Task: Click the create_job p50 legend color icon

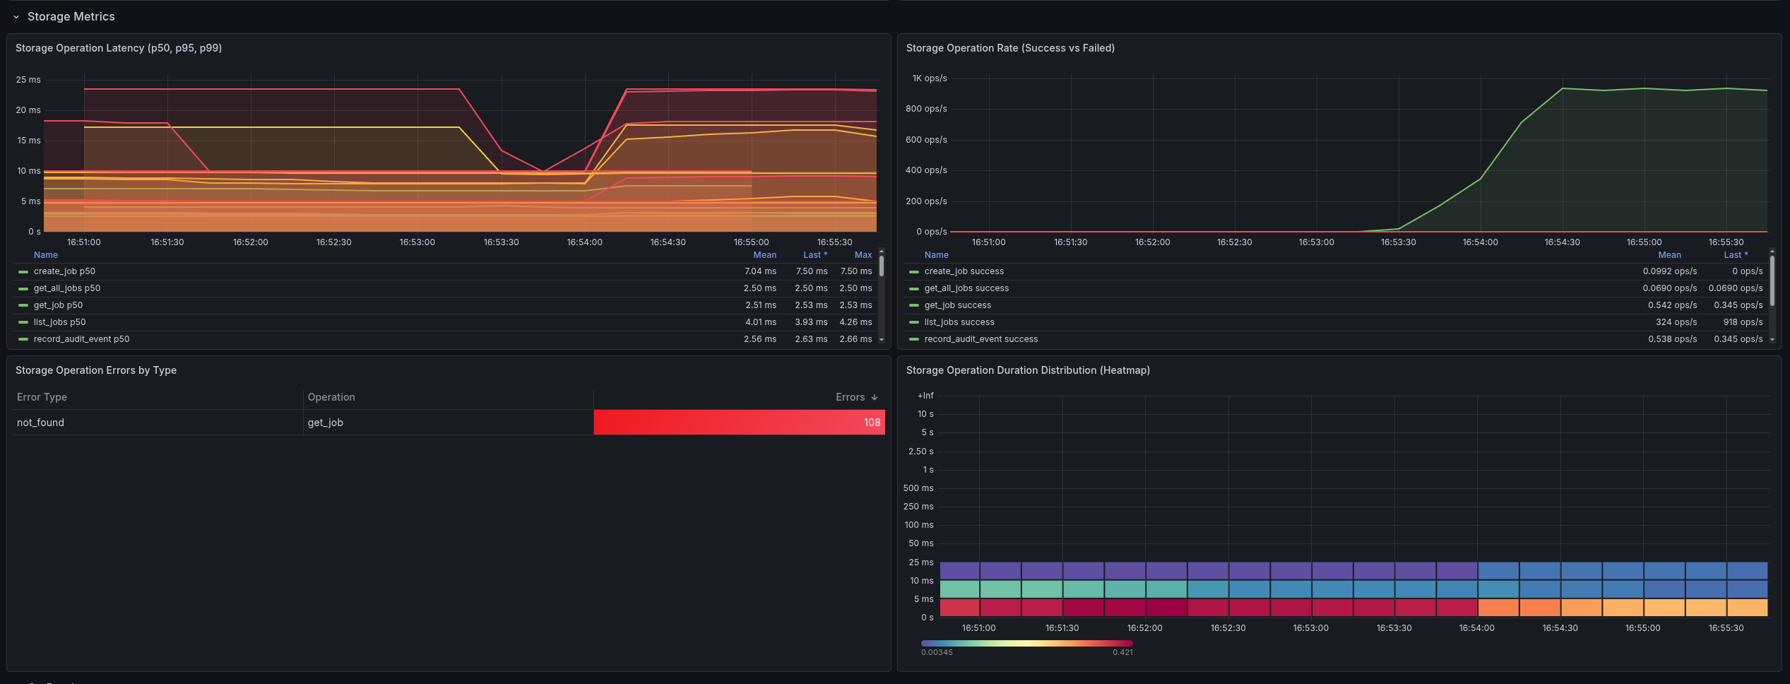Action: pos(23,272)
